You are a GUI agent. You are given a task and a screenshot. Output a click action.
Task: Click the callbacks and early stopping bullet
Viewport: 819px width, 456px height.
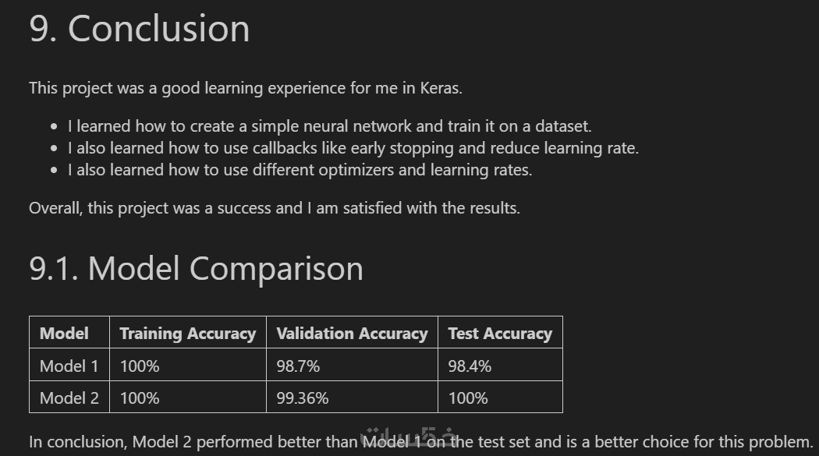point(353,148)
